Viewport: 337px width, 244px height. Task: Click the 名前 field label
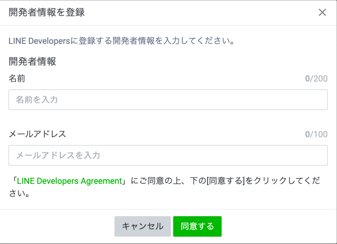click(17, 78)
